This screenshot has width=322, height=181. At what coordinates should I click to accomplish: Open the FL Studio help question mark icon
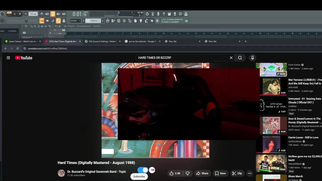164,14
